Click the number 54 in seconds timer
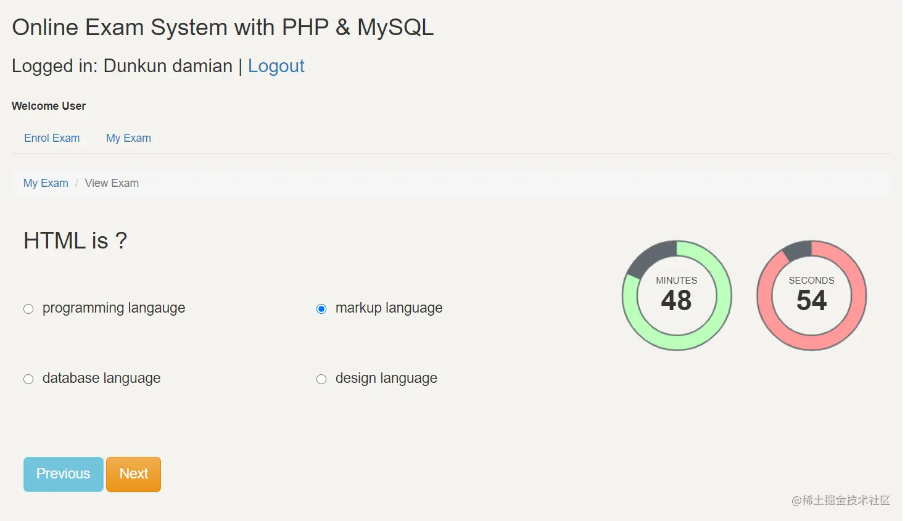The image size is (905, 521). 811,301
